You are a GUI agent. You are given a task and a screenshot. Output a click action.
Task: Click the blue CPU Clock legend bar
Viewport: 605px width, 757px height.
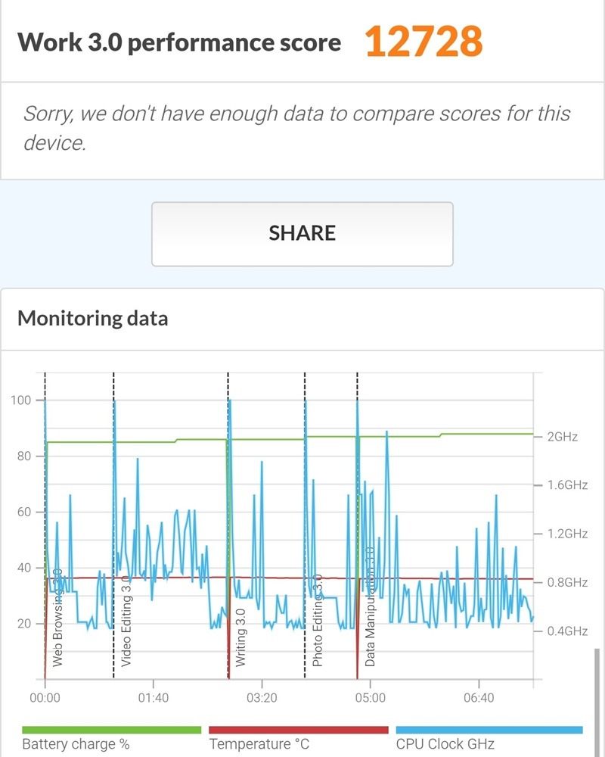pyautogui.click(x=489, y=730)
